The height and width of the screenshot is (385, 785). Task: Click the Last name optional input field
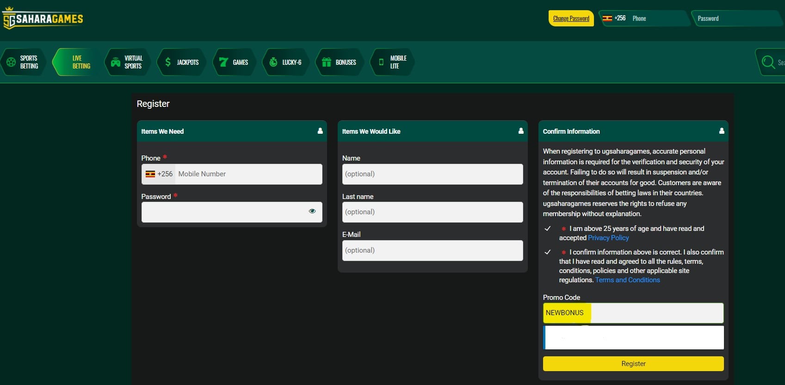433,212
